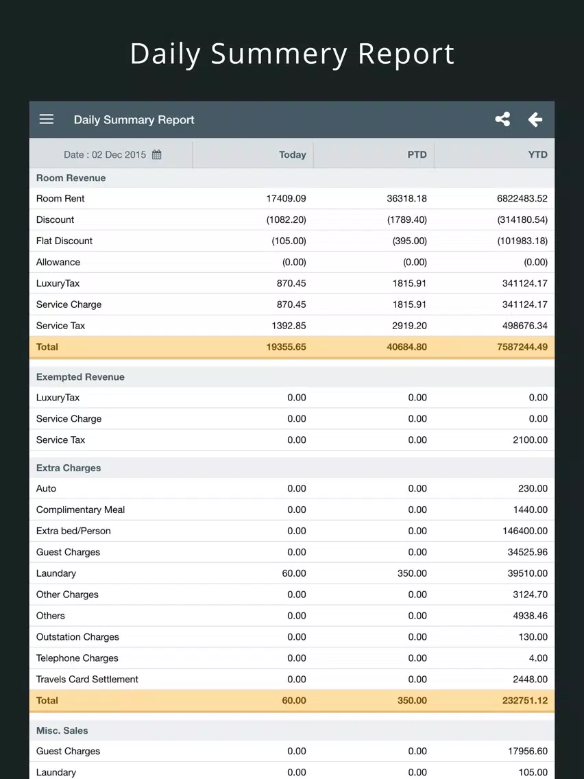Select the Extra Charges section heading

point(69,468)
